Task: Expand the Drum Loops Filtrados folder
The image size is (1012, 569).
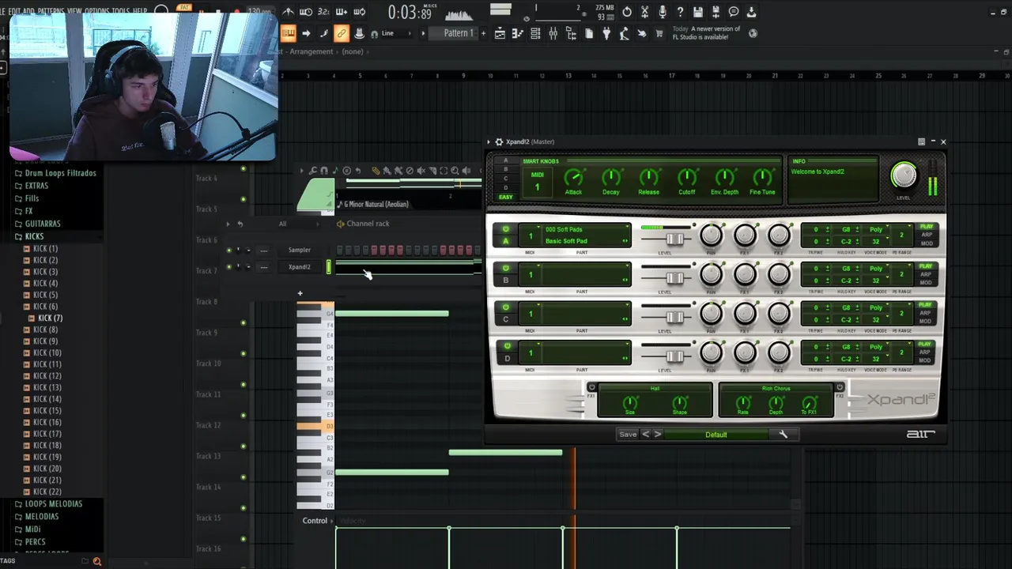Action: pos(55,173)
